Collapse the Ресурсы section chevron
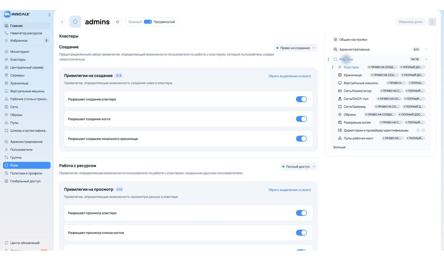 426,59
